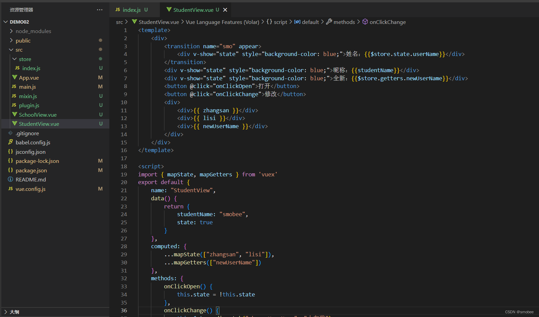
Task: Click the JS icon beside mixin.js
Action: [x=14, y=96]
